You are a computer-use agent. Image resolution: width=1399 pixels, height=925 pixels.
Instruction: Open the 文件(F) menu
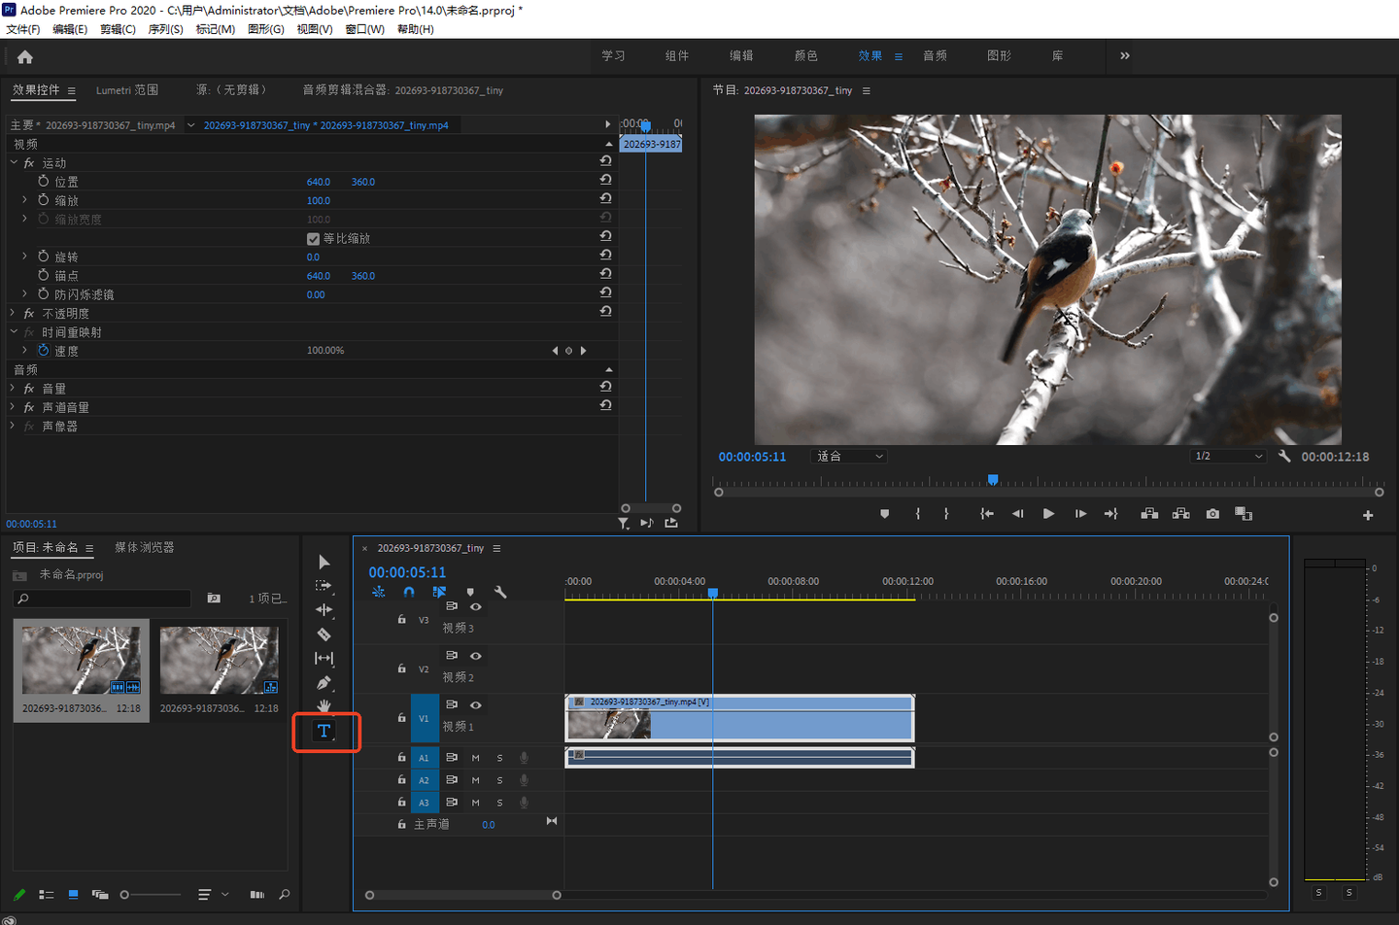click(x=23, y=29)
